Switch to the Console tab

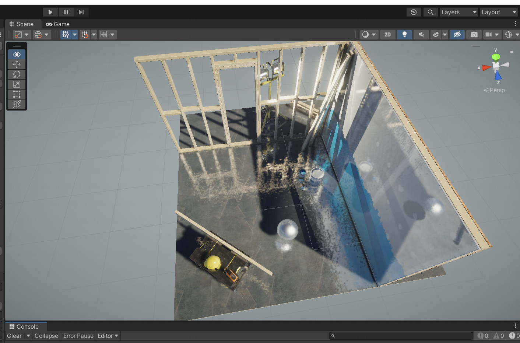click(x=26, y=326)
